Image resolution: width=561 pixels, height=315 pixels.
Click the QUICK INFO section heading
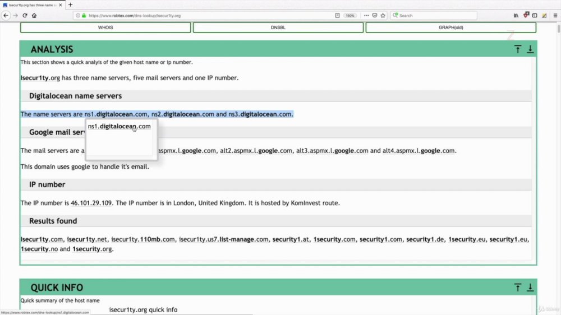(57, 288)
